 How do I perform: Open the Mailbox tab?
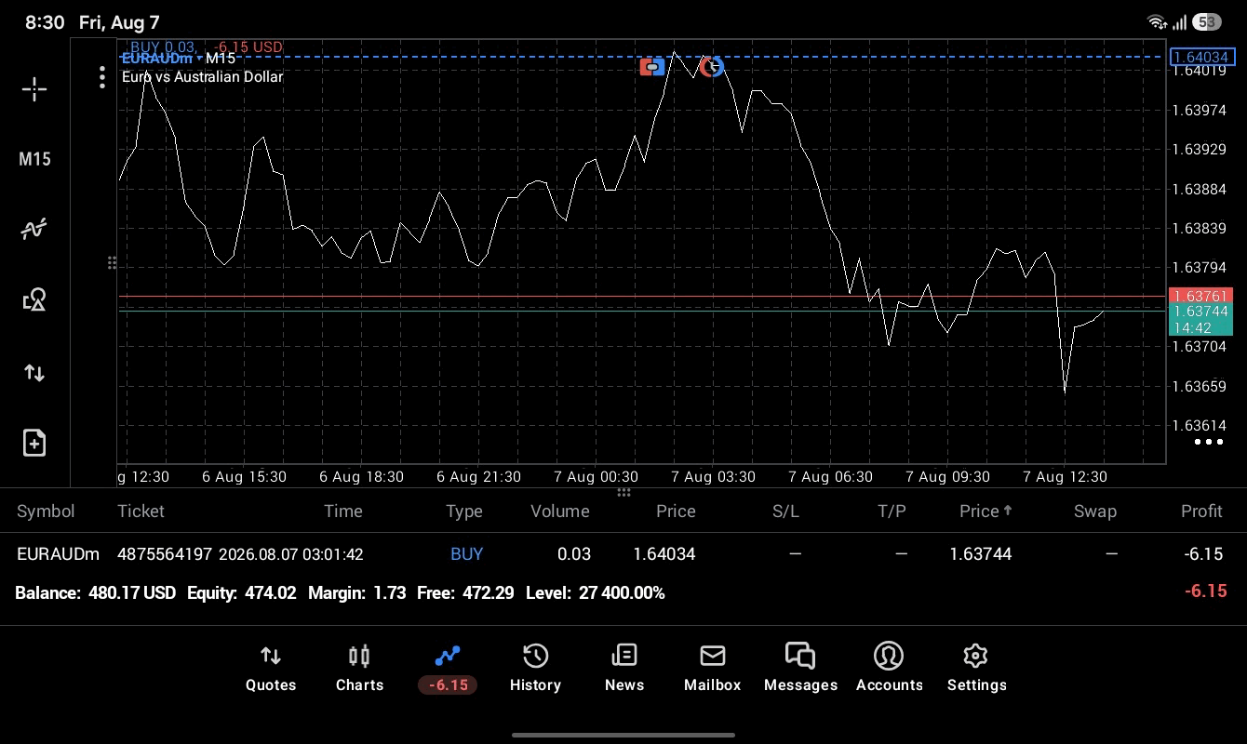point(713,670)
